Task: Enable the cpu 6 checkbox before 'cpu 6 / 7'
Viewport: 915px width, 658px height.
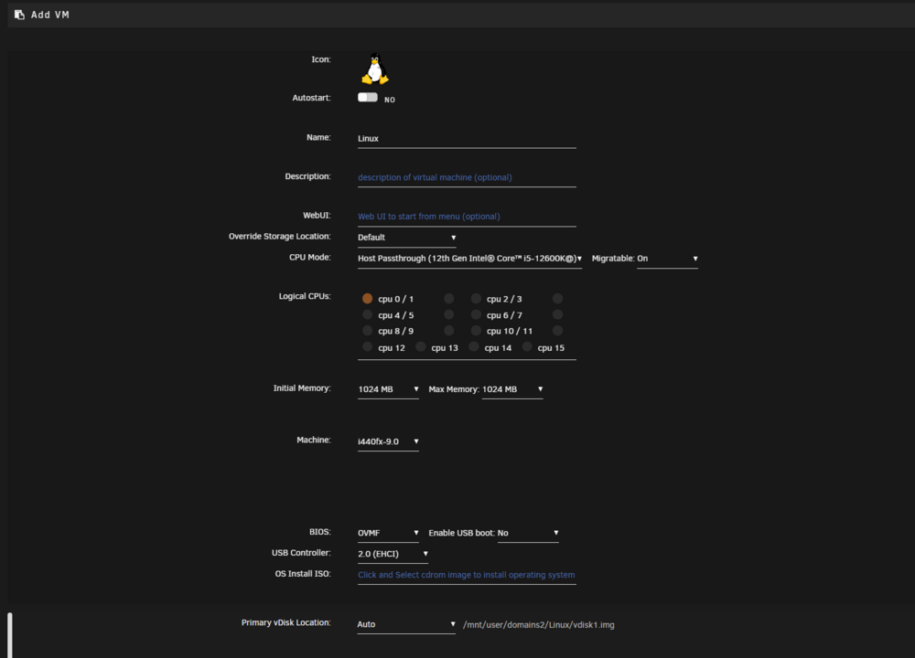Action: coord(476,314)
